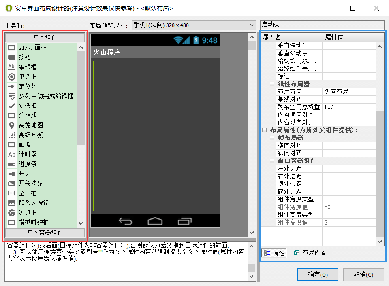
Task: Expand the 基本容器组件 toolbox section
Action: coord(45,233)
